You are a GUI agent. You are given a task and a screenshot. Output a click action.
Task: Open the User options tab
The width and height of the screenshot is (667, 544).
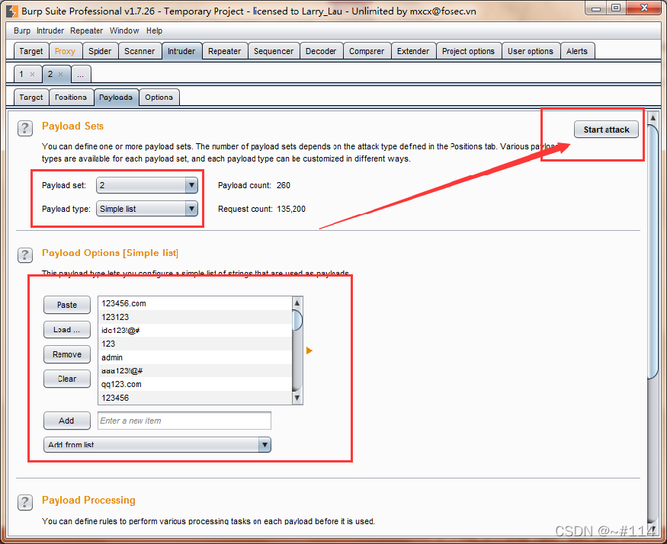point(531,51)
